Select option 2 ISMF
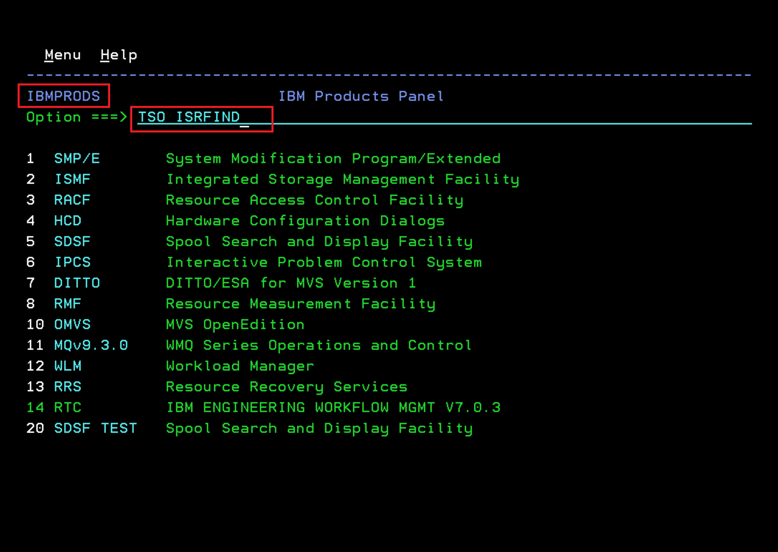 tap(72, 179)
